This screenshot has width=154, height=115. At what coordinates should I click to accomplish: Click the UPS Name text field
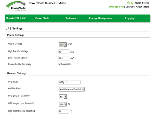(x=70, y=82)
